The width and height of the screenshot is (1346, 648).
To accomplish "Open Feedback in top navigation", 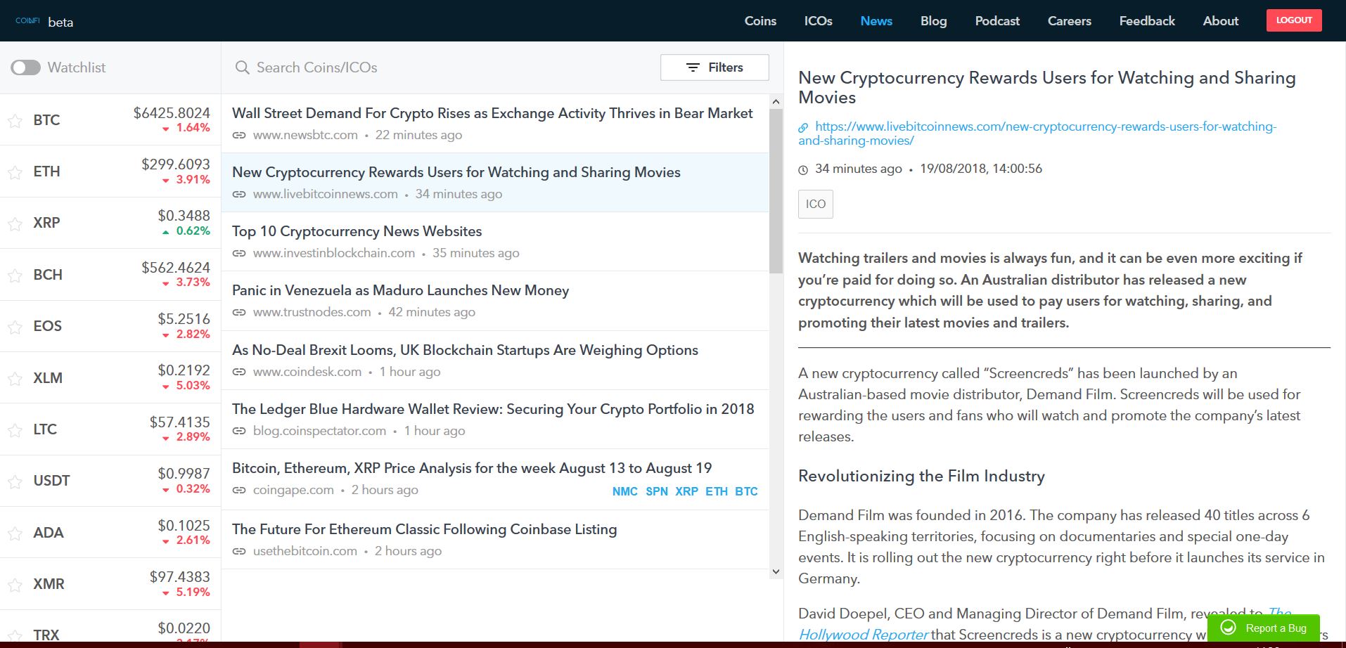I will click(1147, 21).
